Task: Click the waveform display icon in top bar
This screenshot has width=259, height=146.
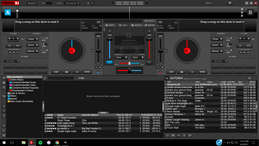Action: [88, 3]
